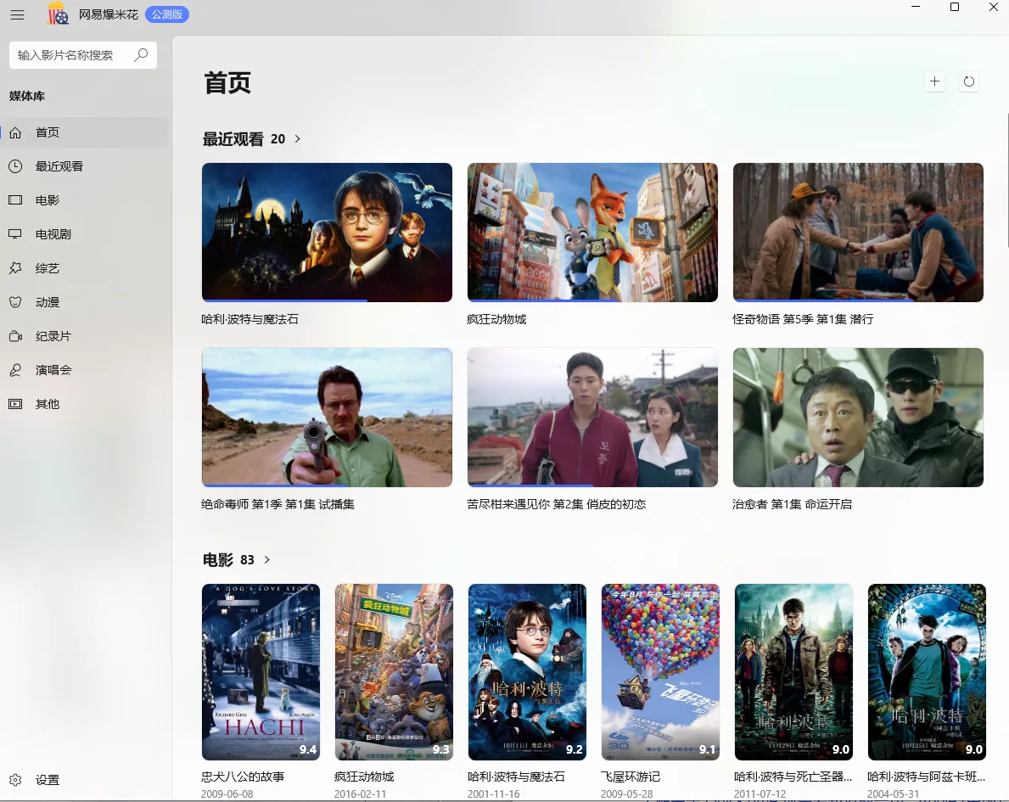Expand the 最近观看 section chevron
The height and width of the screenshot is (802, 1009).
pos(297,139)
